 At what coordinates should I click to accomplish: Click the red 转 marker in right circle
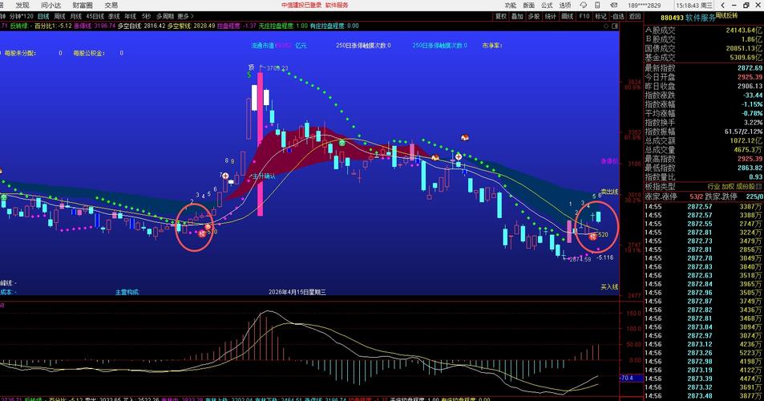point(592,237)
